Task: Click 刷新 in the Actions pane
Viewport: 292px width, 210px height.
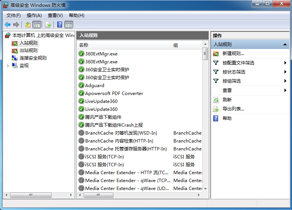Action: click(227, 100)
